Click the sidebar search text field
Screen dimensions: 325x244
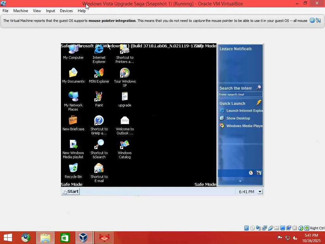pos(240,95)
